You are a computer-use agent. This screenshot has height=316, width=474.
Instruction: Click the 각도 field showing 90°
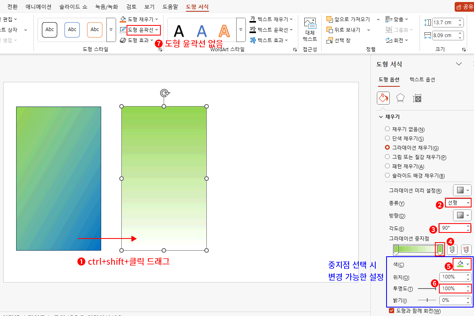pyautogui.click(x=454, y=228)
